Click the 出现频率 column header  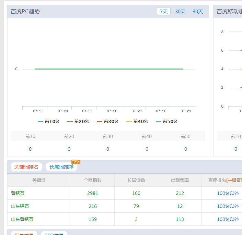coord(180,180)
